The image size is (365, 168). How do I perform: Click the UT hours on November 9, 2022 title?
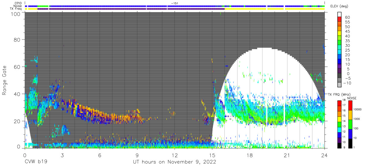point(174,162)
